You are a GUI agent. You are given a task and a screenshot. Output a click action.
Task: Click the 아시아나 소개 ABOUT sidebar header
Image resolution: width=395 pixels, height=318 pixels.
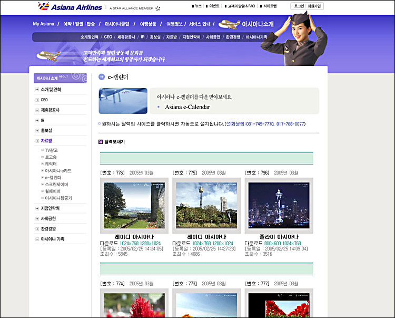(60, 78)
